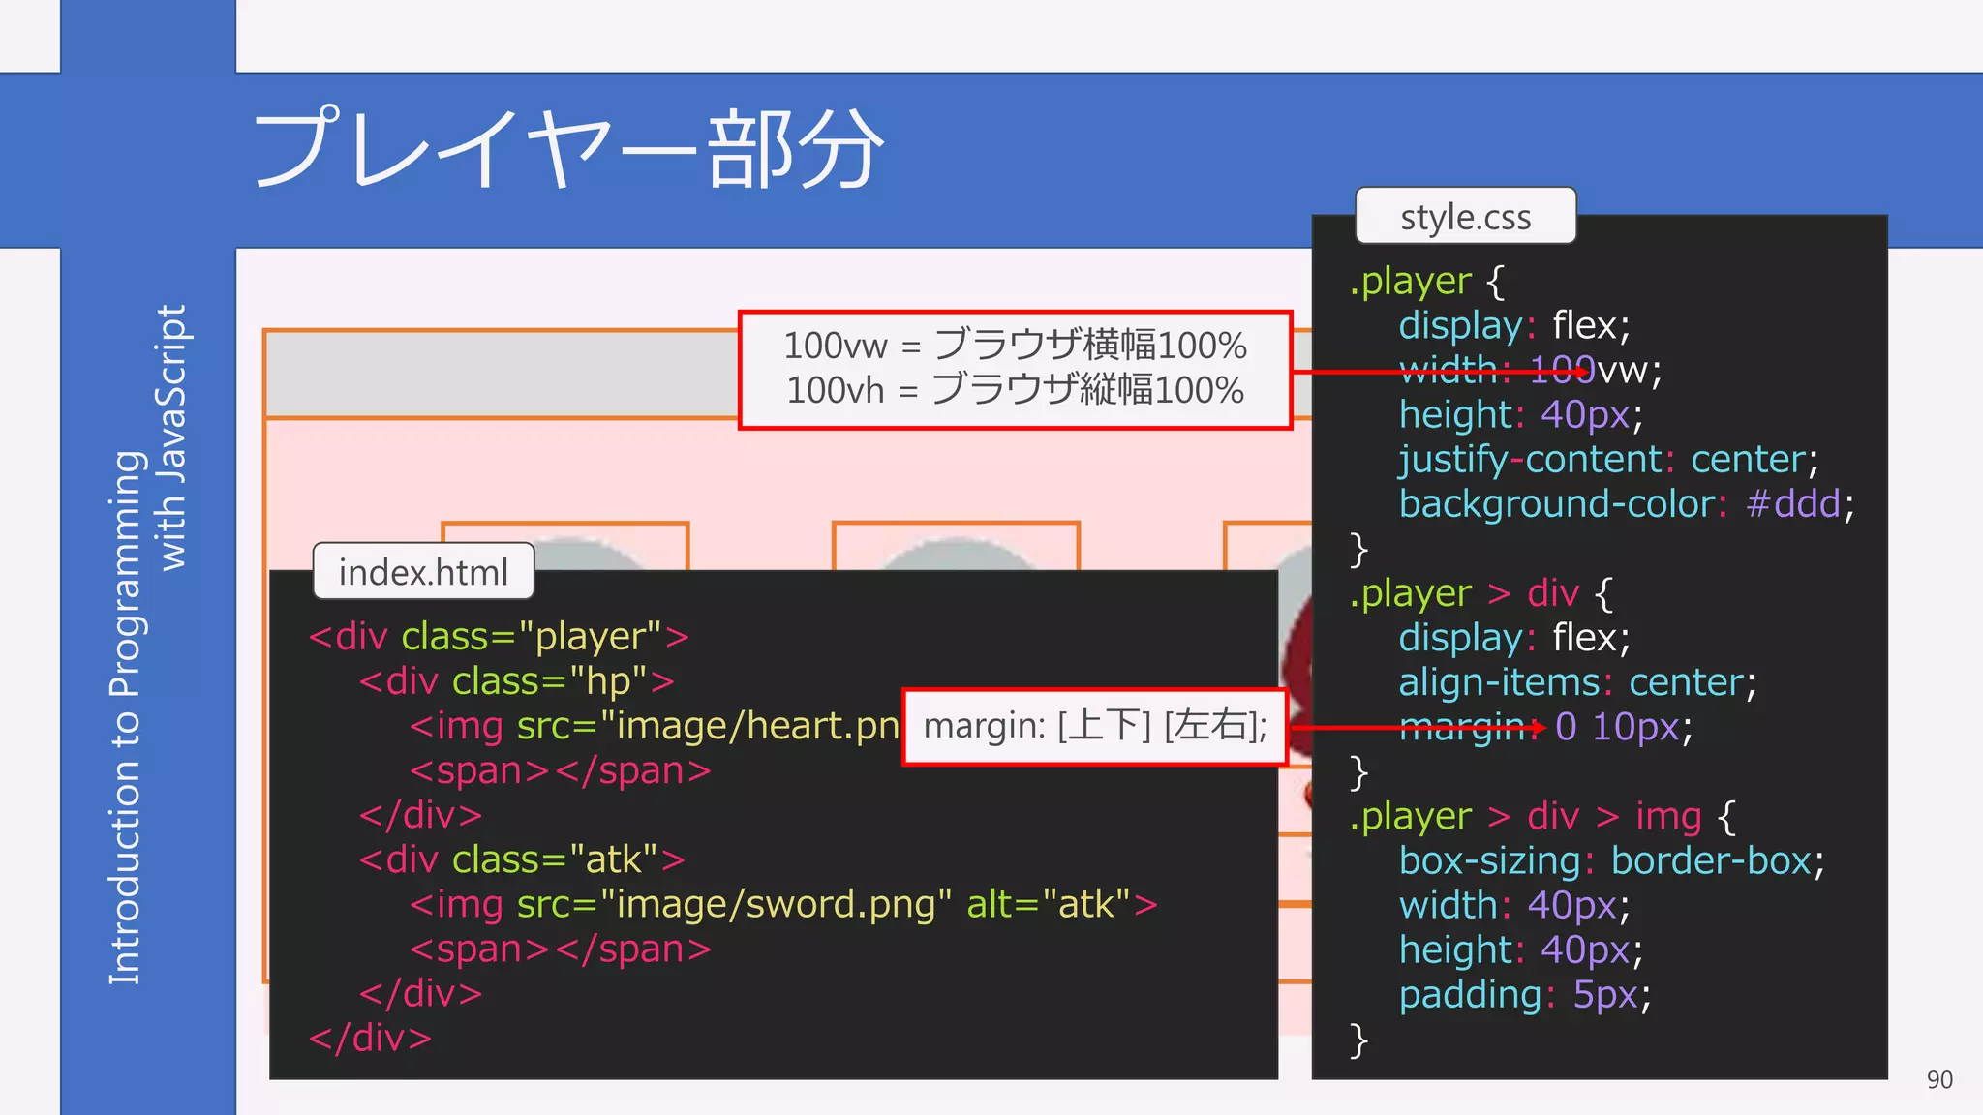
Task: Click the '<div class="hp">' HTML line
Action: [517, 680]
